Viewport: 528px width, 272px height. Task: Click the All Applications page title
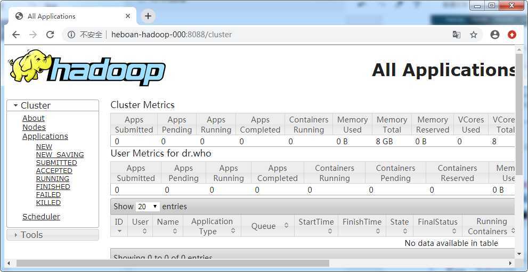tap(443, 70)
